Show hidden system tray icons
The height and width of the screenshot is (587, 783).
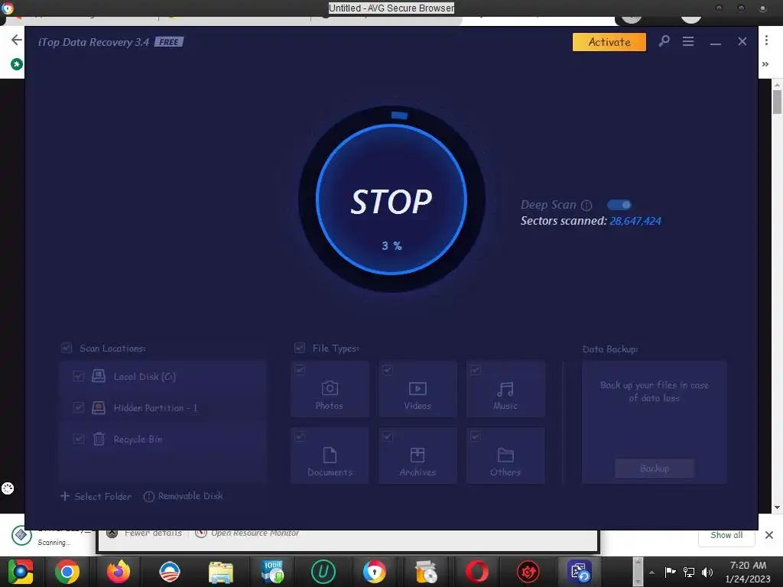(x=651, y=572)
